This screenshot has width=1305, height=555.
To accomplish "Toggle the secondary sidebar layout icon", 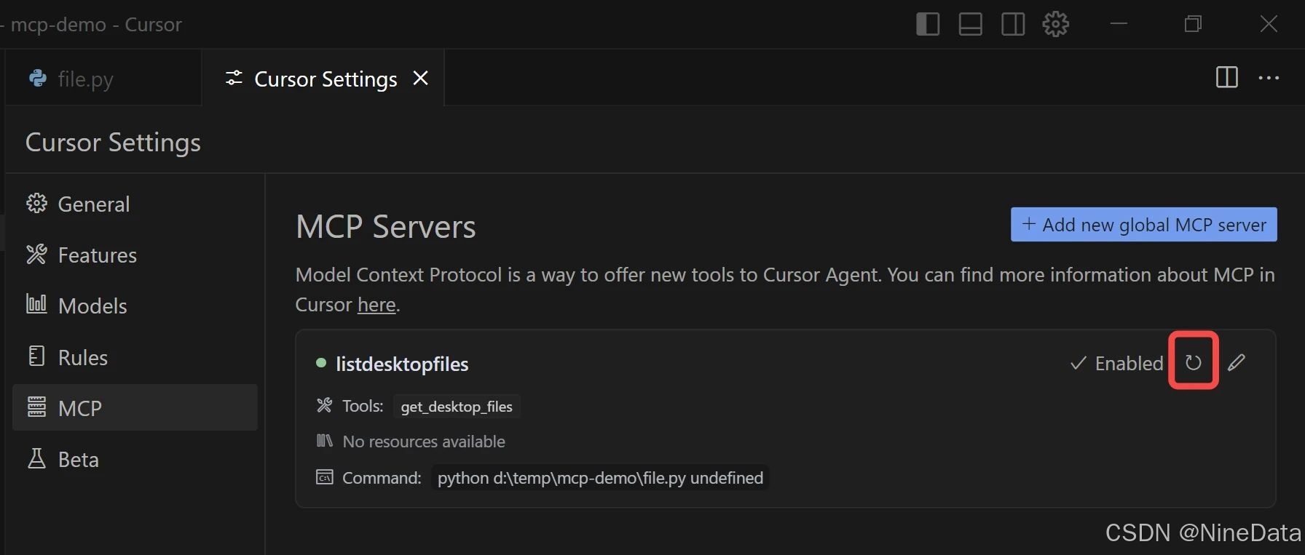I will point(1012,24).
